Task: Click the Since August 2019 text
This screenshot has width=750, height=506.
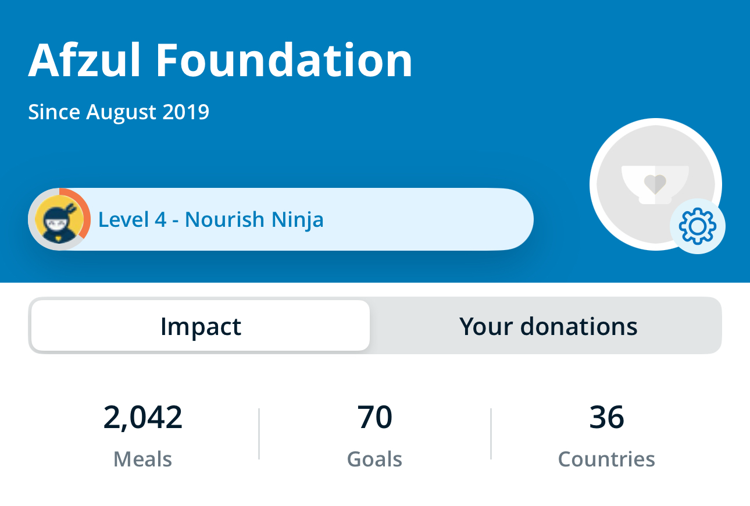Action: [x=119, y=112]
